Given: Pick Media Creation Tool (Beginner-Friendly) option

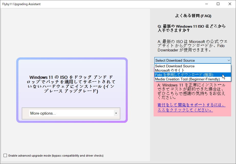Looking at the screenshot, I should pyautogui.click(x=193, y=79).
